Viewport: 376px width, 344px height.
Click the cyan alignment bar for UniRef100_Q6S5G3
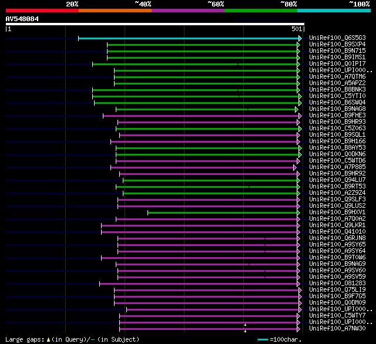coord(189,38)
